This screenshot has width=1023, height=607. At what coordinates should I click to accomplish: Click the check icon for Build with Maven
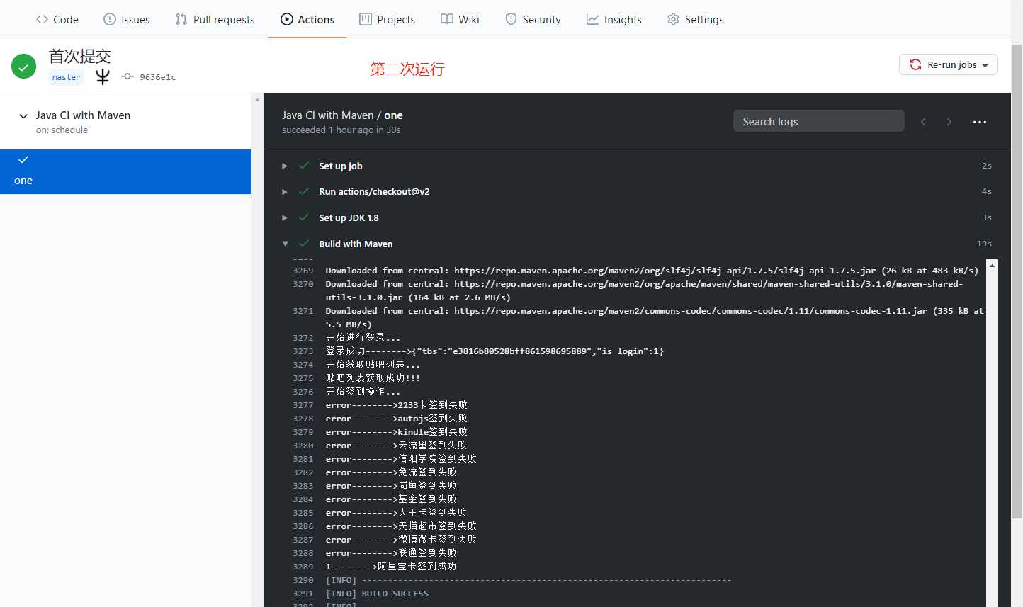pyautogui.click(x=304, y=244)
